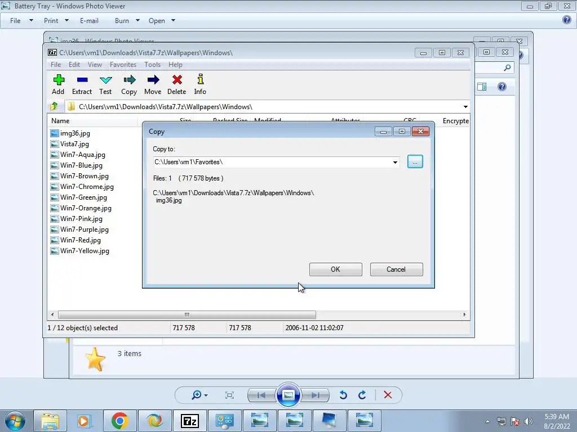This screenshot has height=432, width=577.
Task: Open Windows Explorer from taskbar
Action: pyautogui.click(x=50, y=421)
